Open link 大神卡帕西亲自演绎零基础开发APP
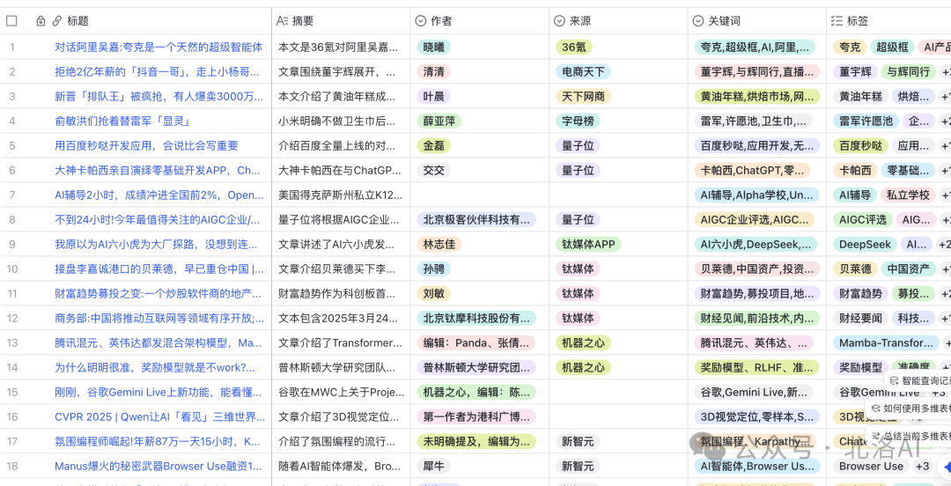The image size is (951, 486). 158,171
